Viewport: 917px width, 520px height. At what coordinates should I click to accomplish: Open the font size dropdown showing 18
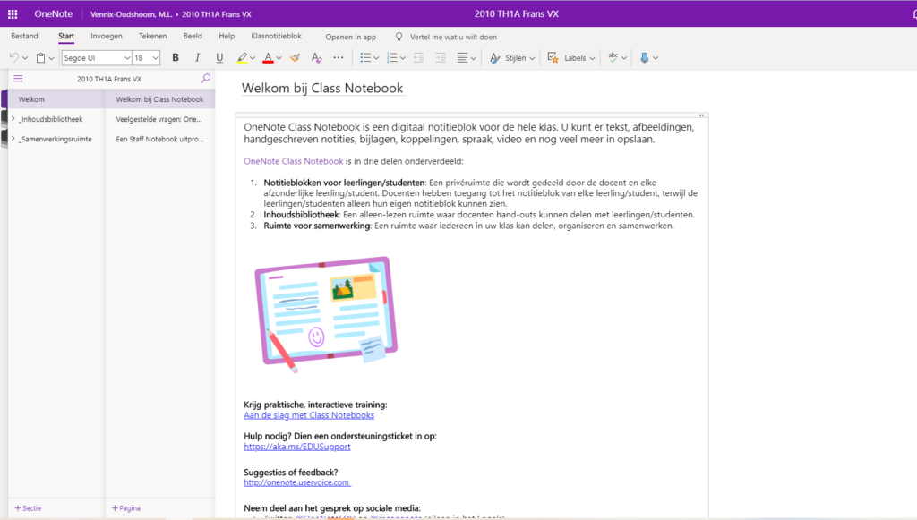(146, 57)
